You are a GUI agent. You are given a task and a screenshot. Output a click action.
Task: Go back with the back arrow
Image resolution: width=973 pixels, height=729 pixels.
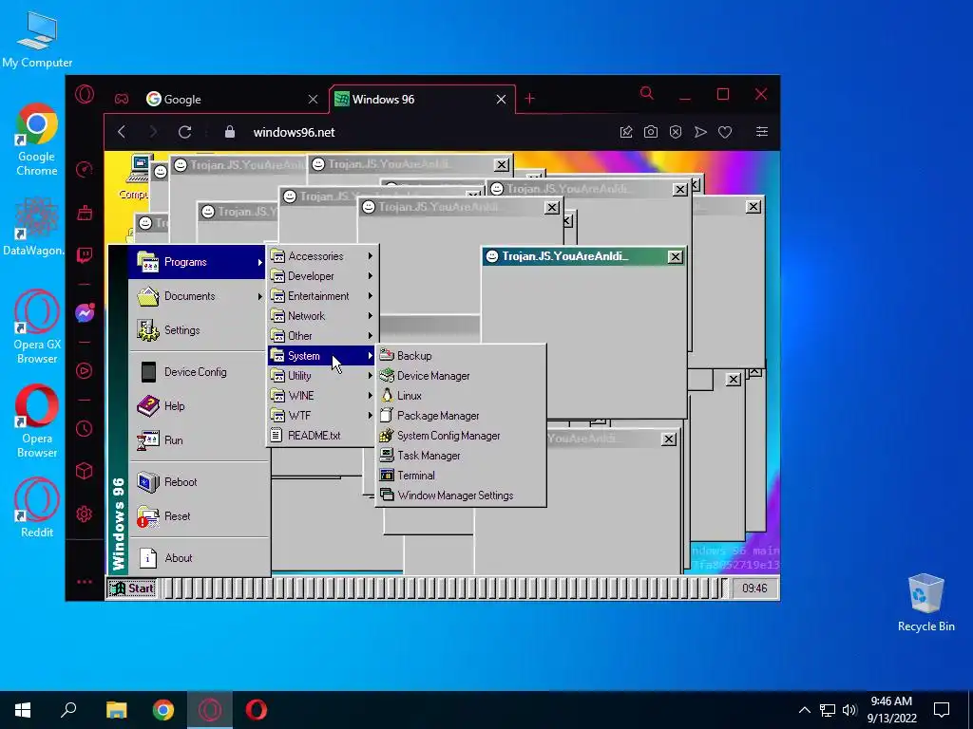122,132
